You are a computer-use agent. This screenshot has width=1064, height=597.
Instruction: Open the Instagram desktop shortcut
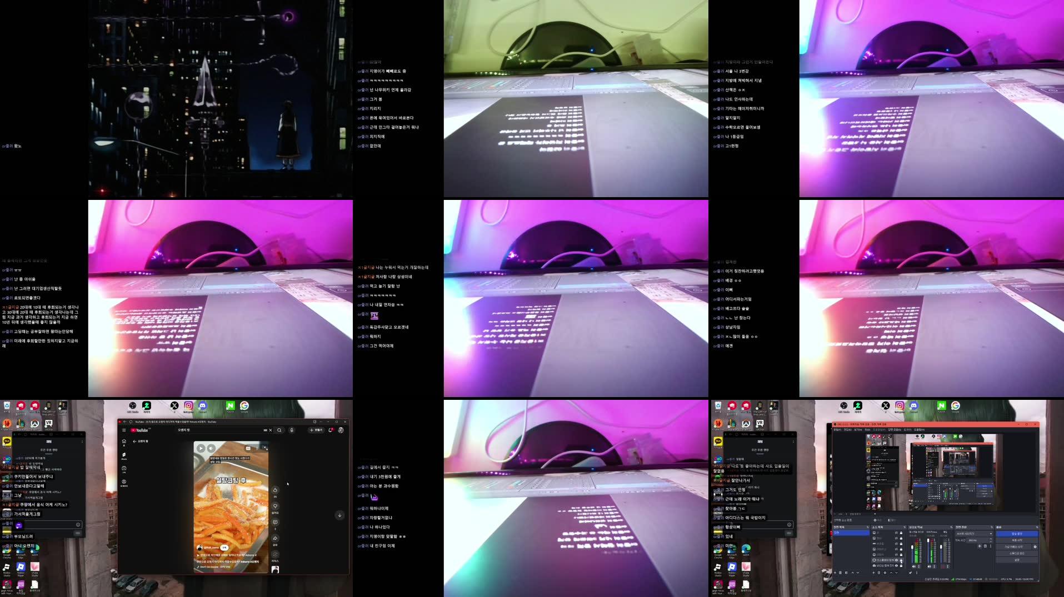coord(189,406)
